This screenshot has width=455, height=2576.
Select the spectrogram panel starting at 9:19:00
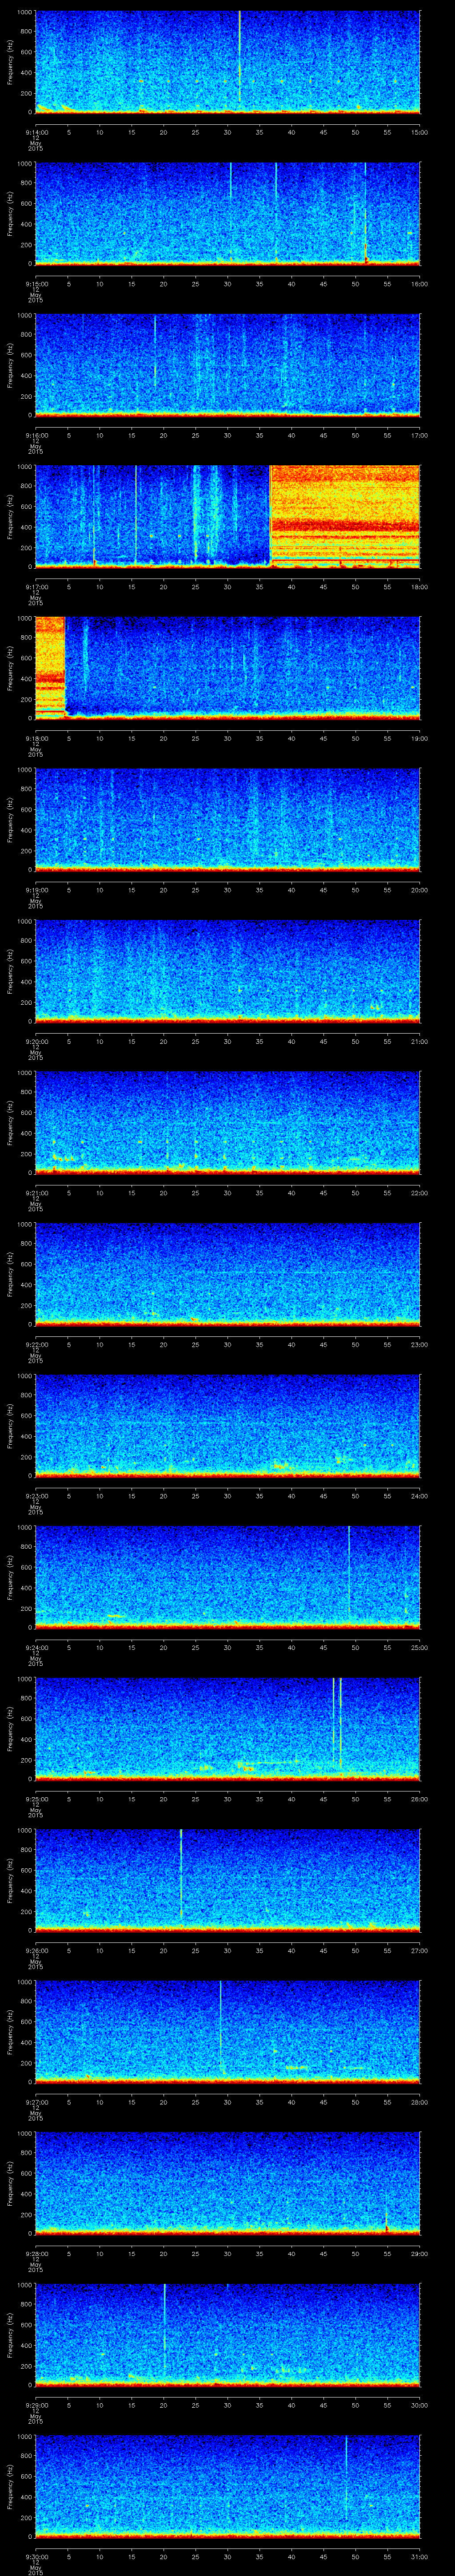pos(227,820)
